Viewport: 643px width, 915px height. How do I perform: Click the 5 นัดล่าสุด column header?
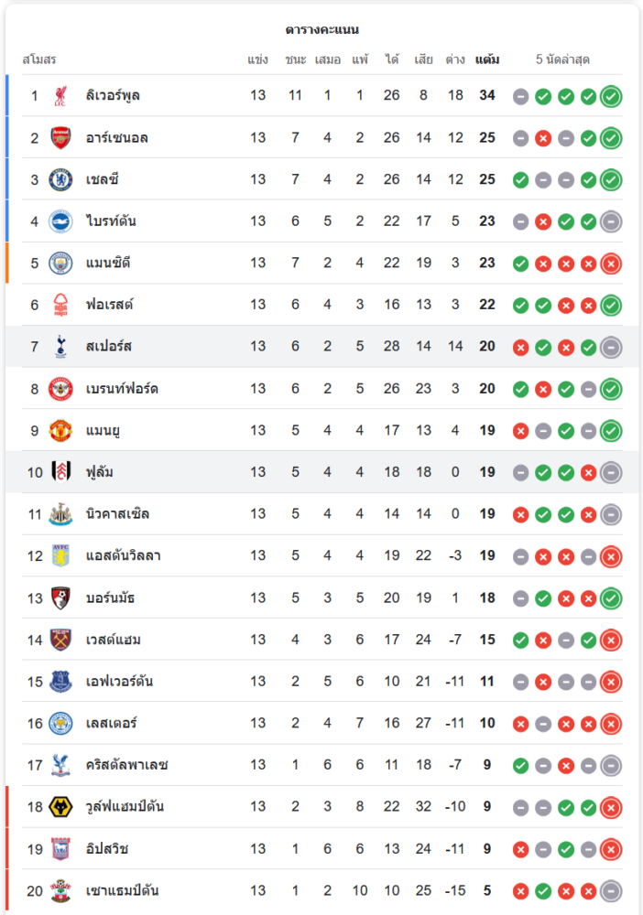coord(562,59)
